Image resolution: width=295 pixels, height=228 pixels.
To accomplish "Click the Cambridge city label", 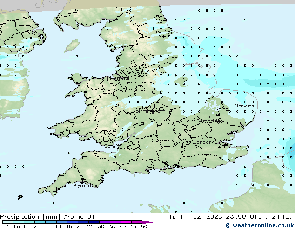I will 209,121.
